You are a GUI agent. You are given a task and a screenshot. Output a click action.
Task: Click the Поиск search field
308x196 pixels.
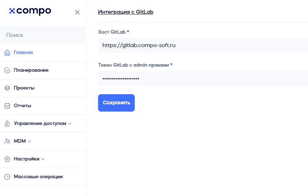tap(43, 35)
